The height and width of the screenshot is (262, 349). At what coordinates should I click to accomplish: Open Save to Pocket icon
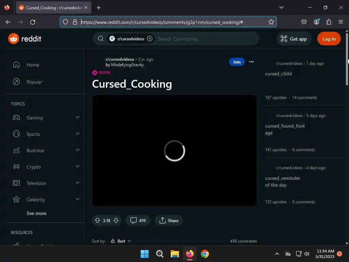(x=304, y=22)
